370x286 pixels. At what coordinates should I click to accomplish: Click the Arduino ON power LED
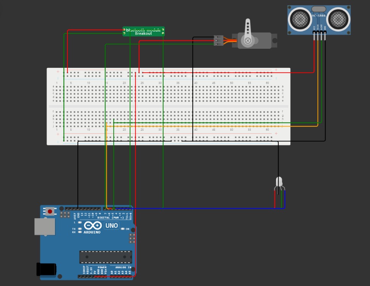(x=123, y=229)
